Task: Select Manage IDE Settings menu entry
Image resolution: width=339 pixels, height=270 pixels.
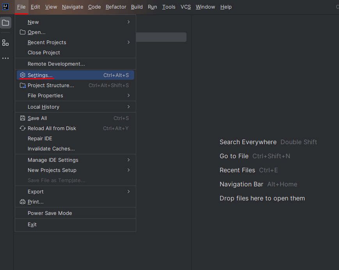Action: pyautogui.click(x=75, y=160)
